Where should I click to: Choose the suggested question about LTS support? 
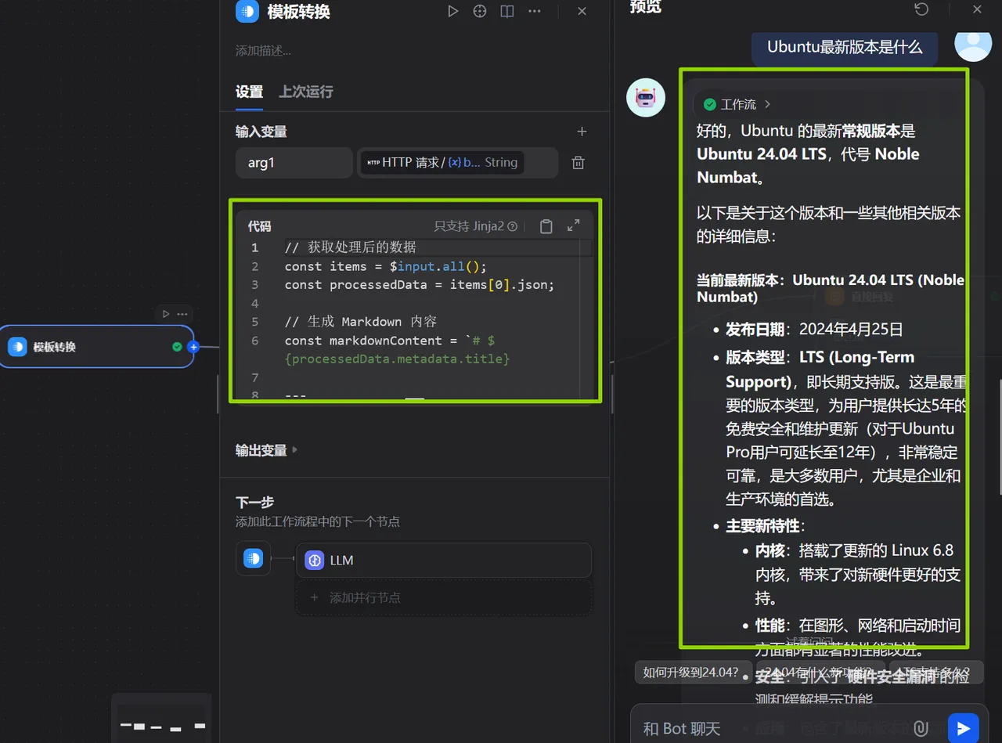coord(935,672)
